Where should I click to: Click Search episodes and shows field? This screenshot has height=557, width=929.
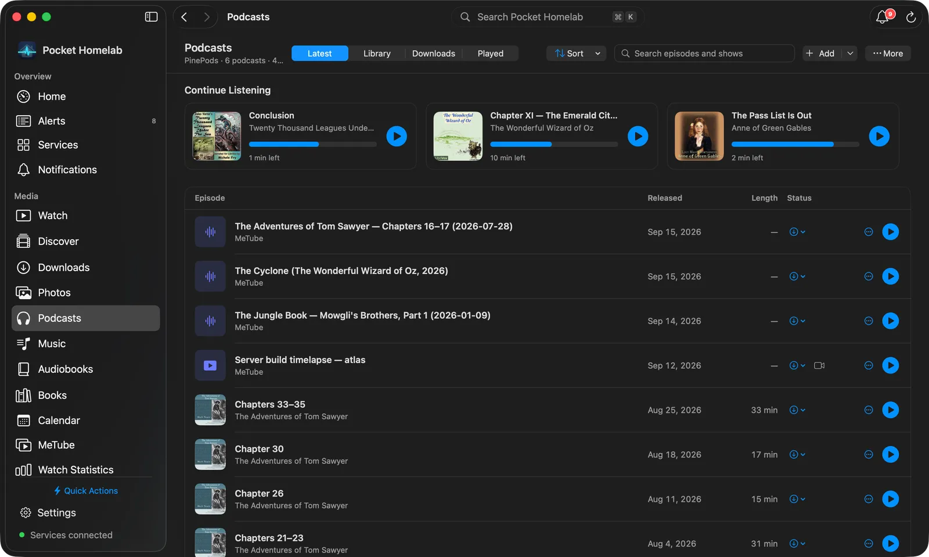704,53
